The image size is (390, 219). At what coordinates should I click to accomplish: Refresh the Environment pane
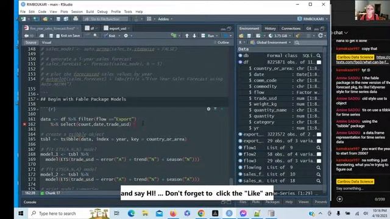(x=321, y=36)
